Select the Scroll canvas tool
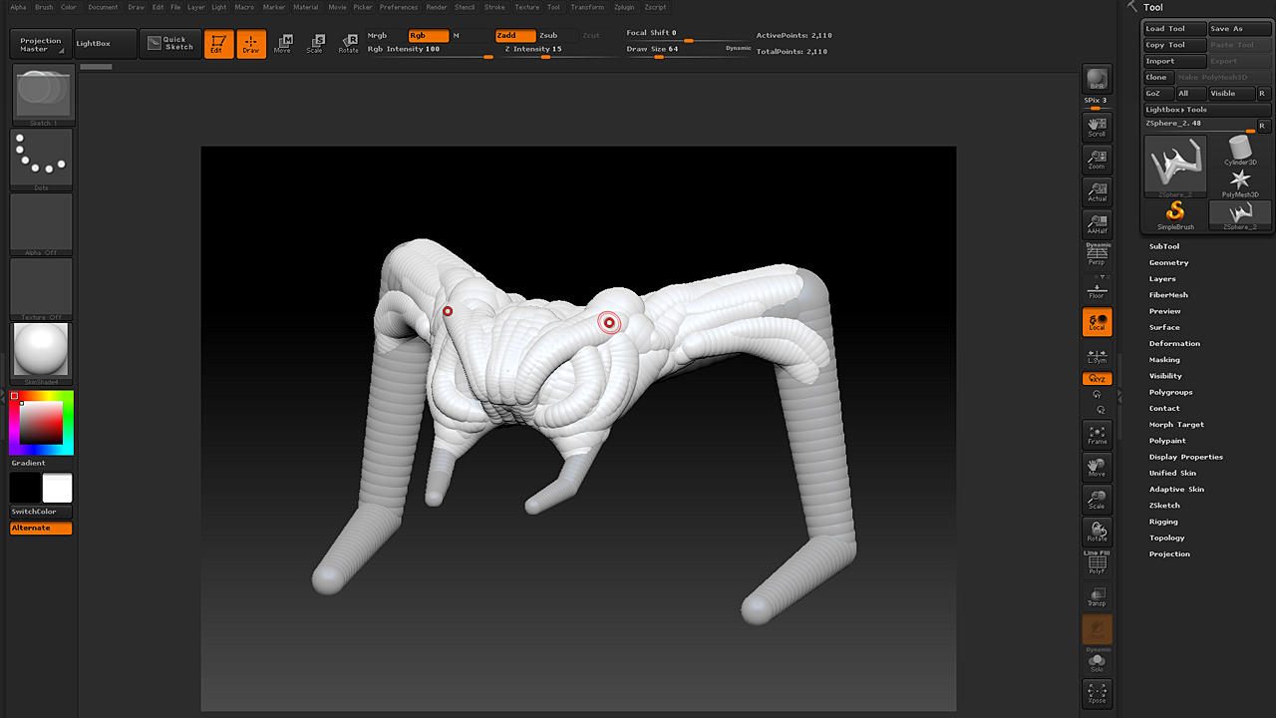Viewport: 1276px width, 718px height. point(1097,127)
